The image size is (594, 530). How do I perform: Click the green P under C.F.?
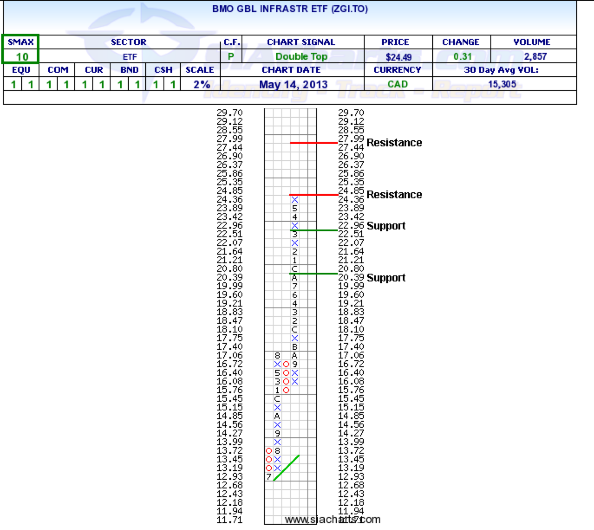(x=231, y=57)
